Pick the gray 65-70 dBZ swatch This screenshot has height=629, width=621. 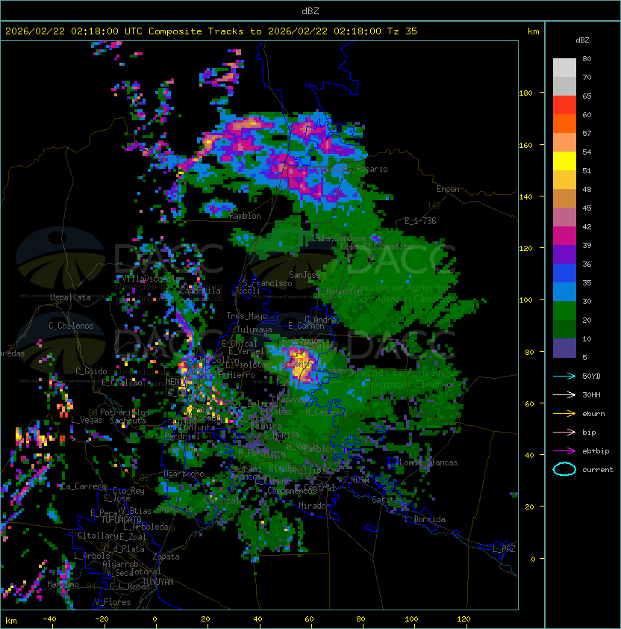564,86
